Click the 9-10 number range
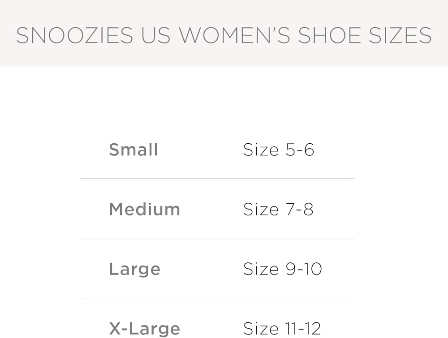The height and width of the screenshot is (338, 448). coord(304,269)
